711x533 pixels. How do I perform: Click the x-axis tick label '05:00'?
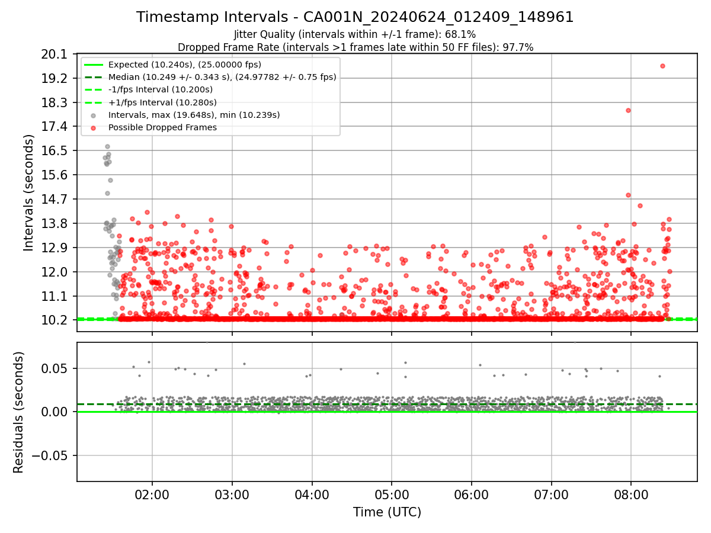392,495
